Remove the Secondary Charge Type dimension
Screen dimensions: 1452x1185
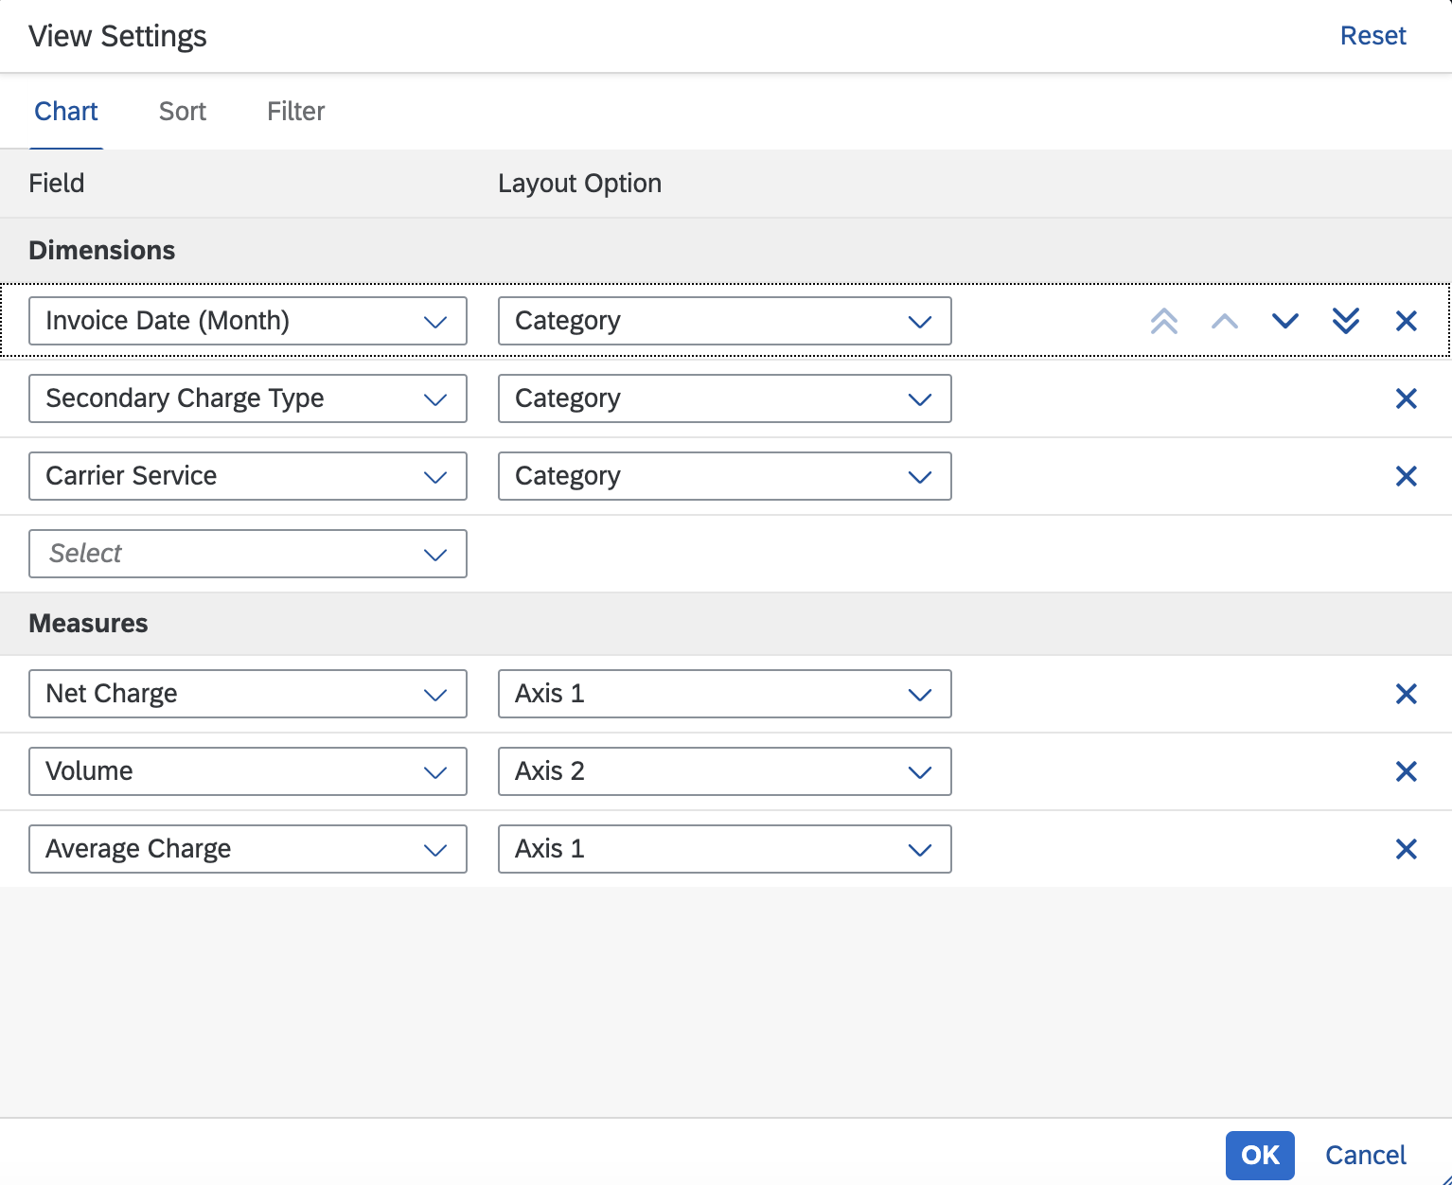click(x=1406, y=398)
